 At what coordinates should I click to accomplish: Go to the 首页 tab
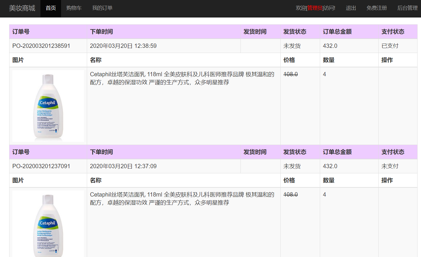[51, 8]
